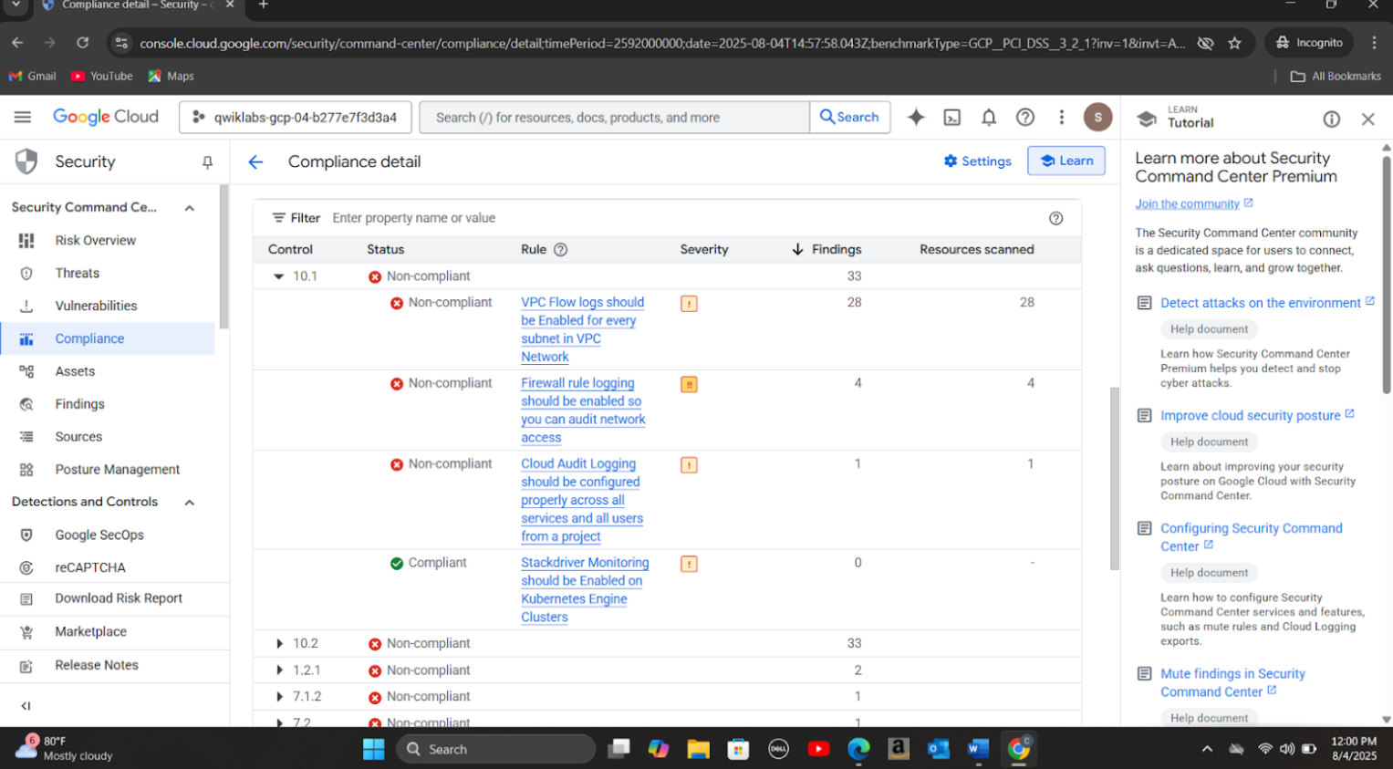Open the Google Cloud navigation hamburger menu
The width and height of the screenshot is (1393, 769).
pos(23,117)
